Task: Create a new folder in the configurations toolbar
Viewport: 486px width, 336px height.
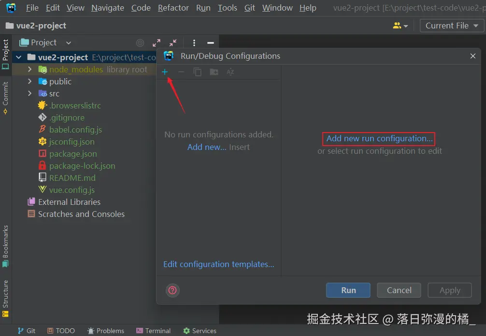Action: (214, 71)
